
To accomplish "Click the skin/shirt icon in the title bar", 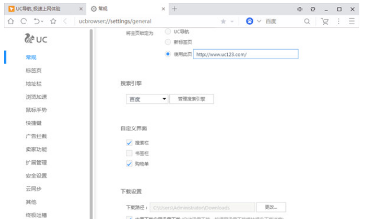I will [313, 9].
